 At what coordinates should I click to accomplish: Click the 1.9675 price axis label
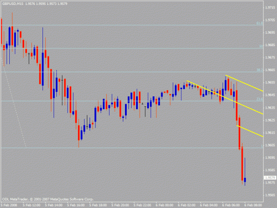click(270, 58)
